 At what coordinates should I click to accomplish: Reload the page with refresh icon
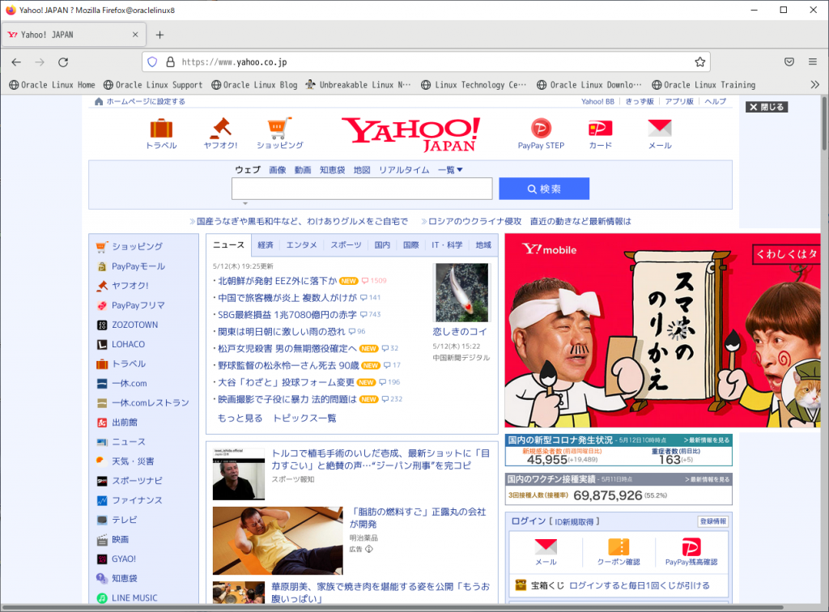tap(63, 62)
